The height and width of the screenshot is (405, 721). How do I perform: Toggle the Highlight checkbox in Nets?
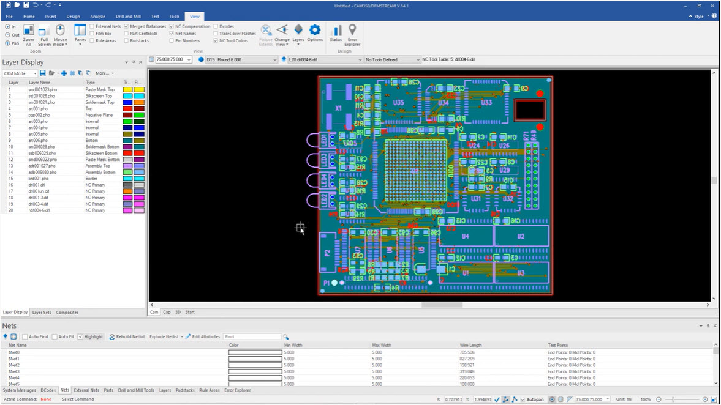click(80, 336)
